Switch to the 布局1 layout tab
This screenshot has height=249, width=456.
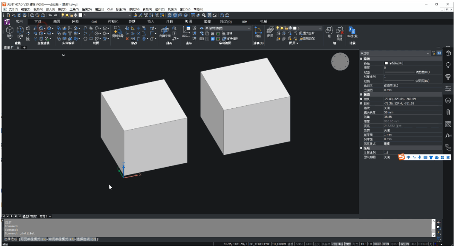(34, 217)
